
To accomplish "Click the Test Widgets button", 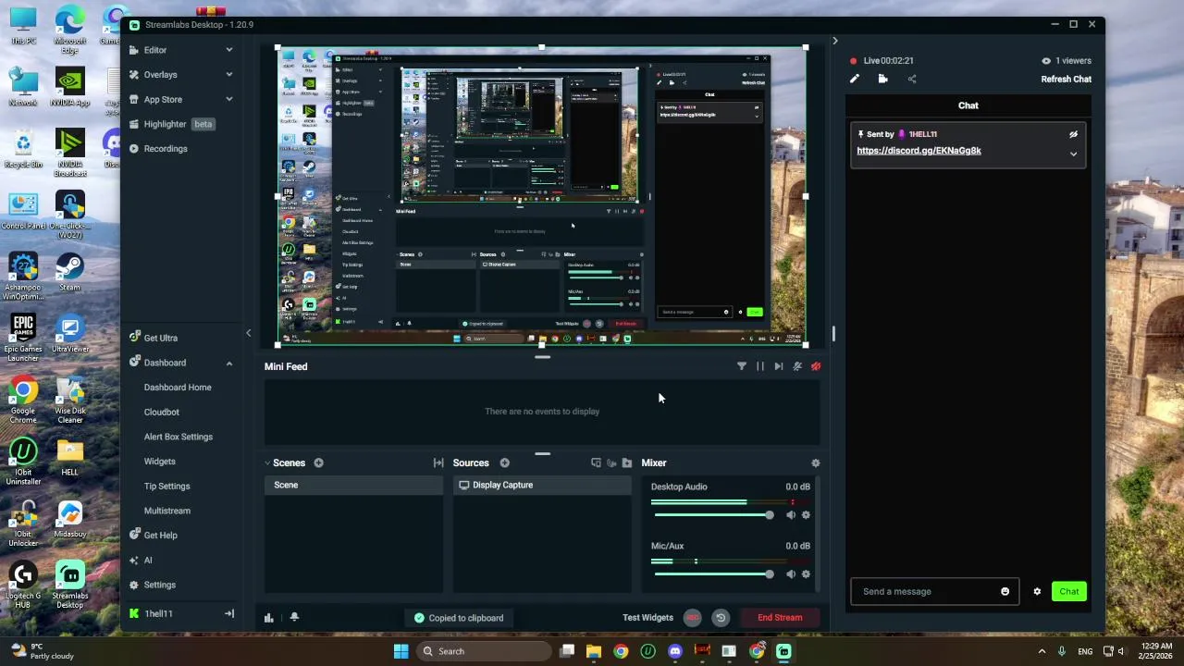I will [x=647, y=618].
